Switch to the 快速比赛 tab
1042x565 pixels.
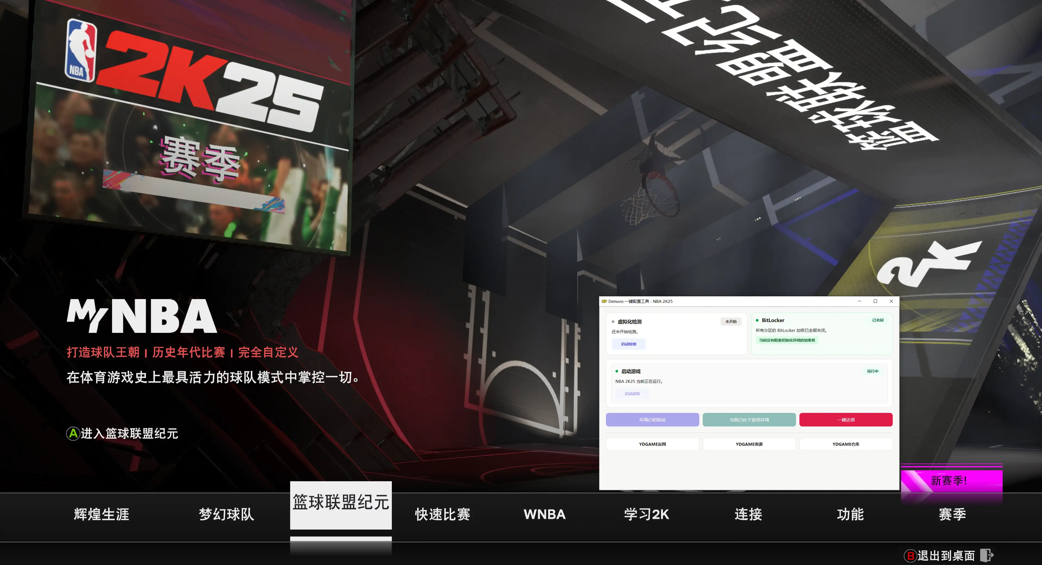pyautogui.click(x=443, y=515)
